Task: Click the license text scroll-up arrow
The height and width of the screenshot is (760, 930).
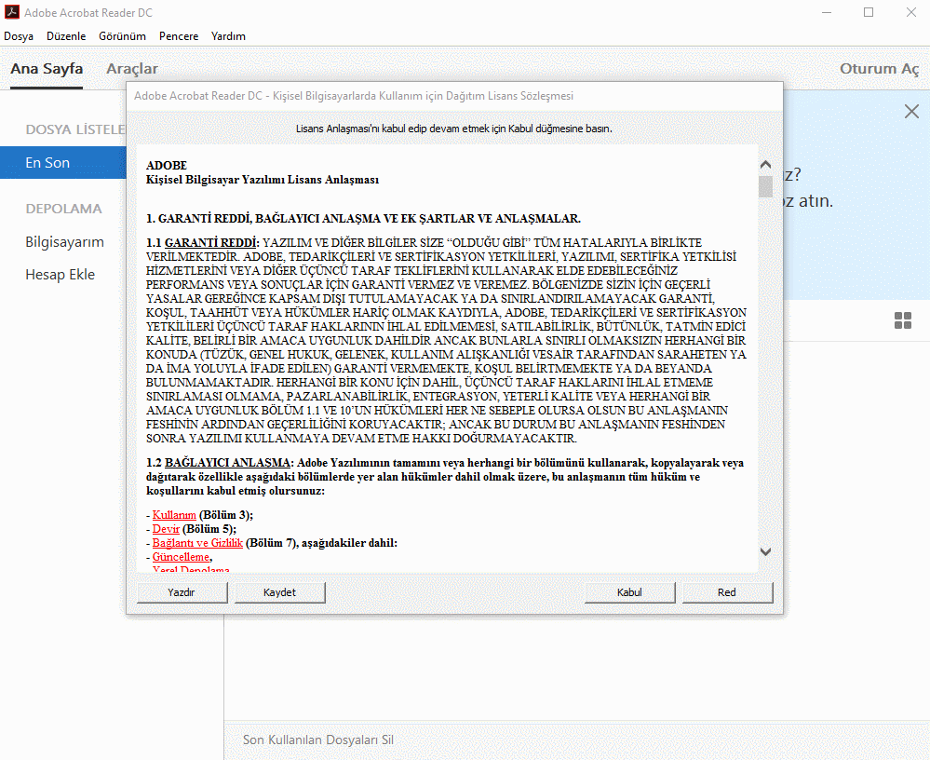Action: pos(765,165)
